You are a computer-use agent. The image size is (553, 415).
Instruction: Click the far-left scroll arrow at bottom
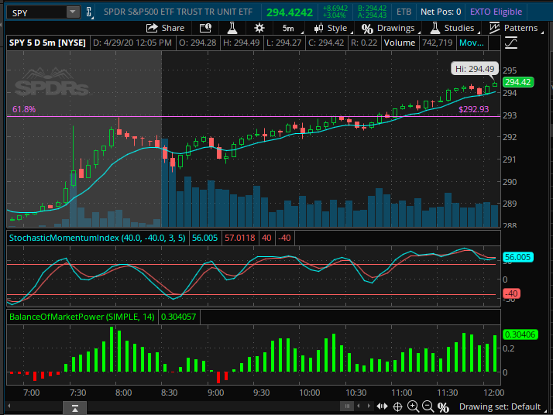pos(9,406)
